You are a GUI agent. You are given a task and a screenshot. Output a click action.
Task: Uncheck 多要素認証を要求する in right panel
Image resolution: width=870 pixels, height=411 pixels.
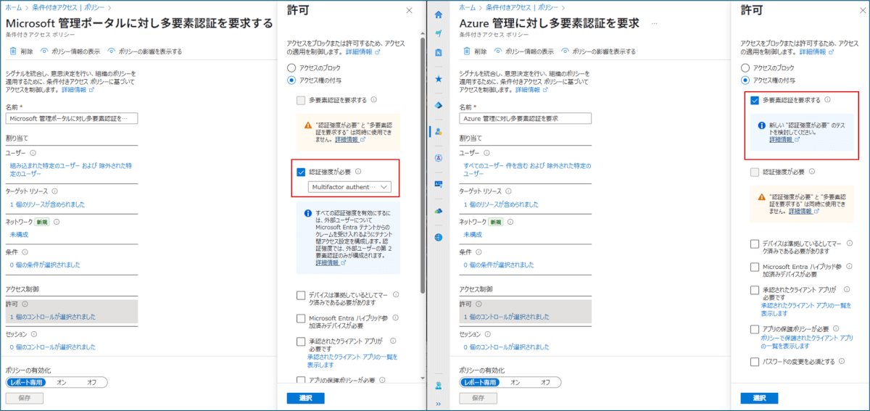[x=755, y=100]
